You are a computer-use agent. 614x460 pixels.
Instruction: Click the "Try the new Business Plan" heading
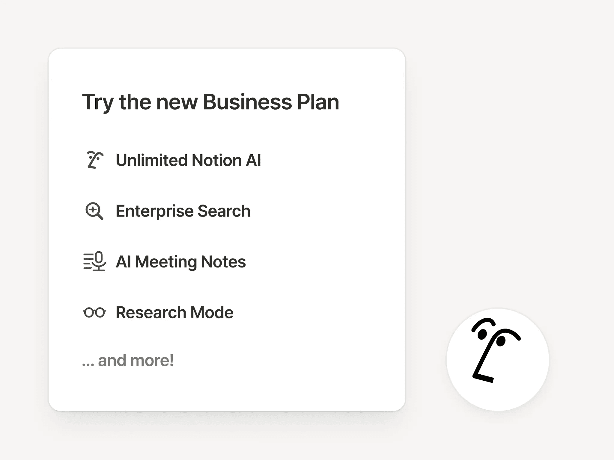click(x=210, y=102)
